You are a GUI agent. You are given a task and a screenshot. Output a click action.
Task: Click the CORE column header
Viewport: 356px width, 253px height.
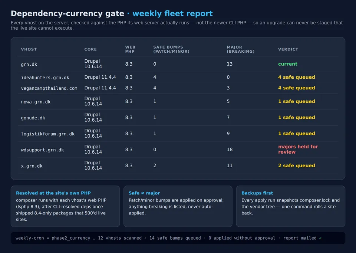pos(90,49)
